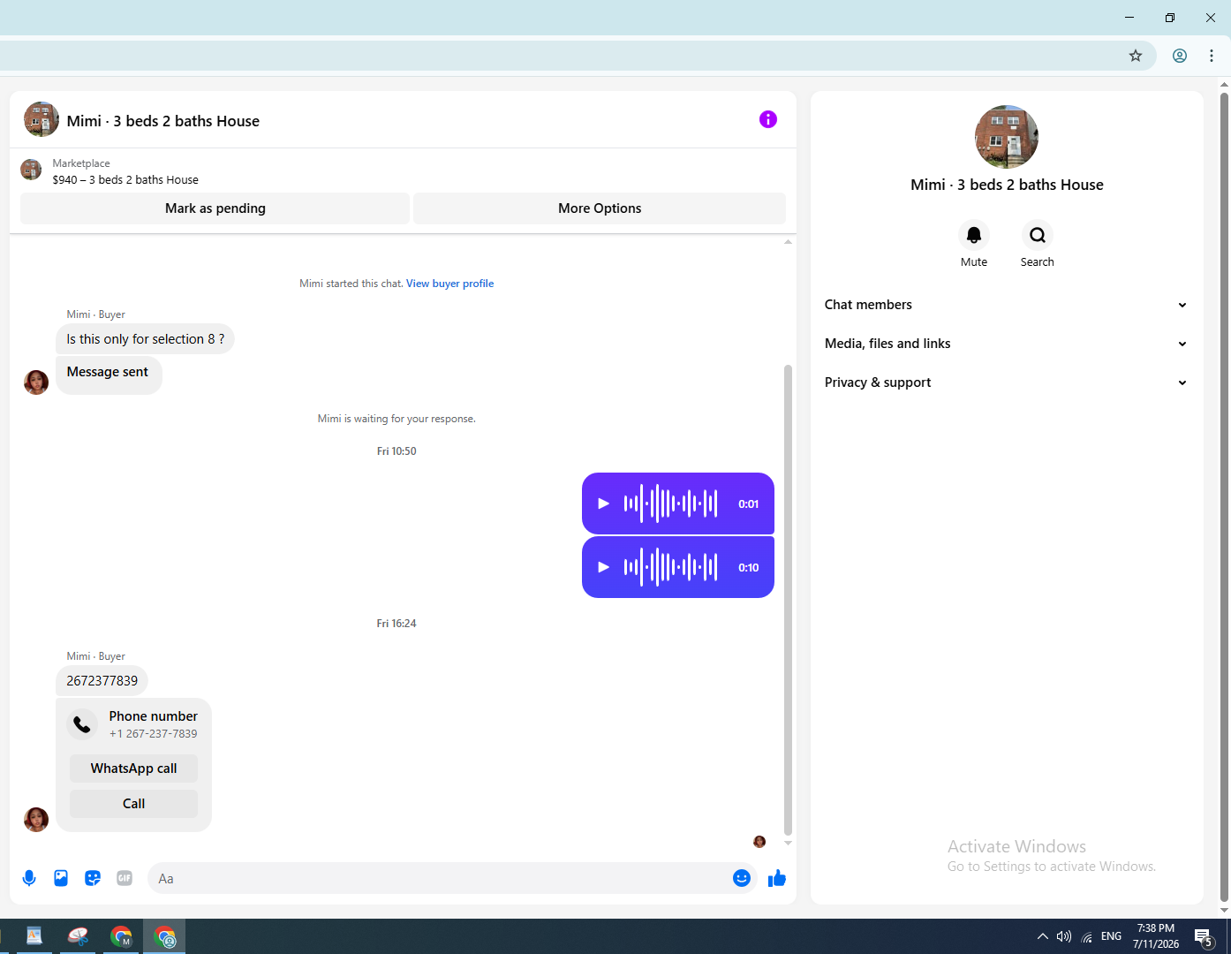
Task: Open $940 Marketplace listing thumbnail
Action: coord(31,170)
